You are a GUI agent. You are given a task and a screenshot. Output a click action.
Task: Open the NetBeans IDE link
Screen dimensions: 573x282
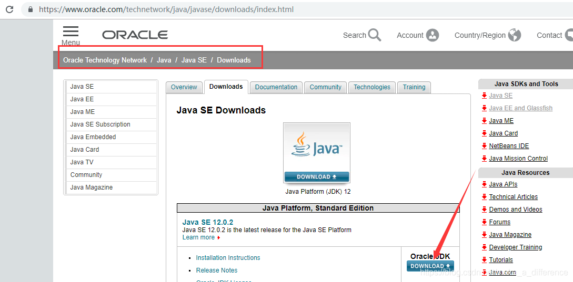click(509, 146)
